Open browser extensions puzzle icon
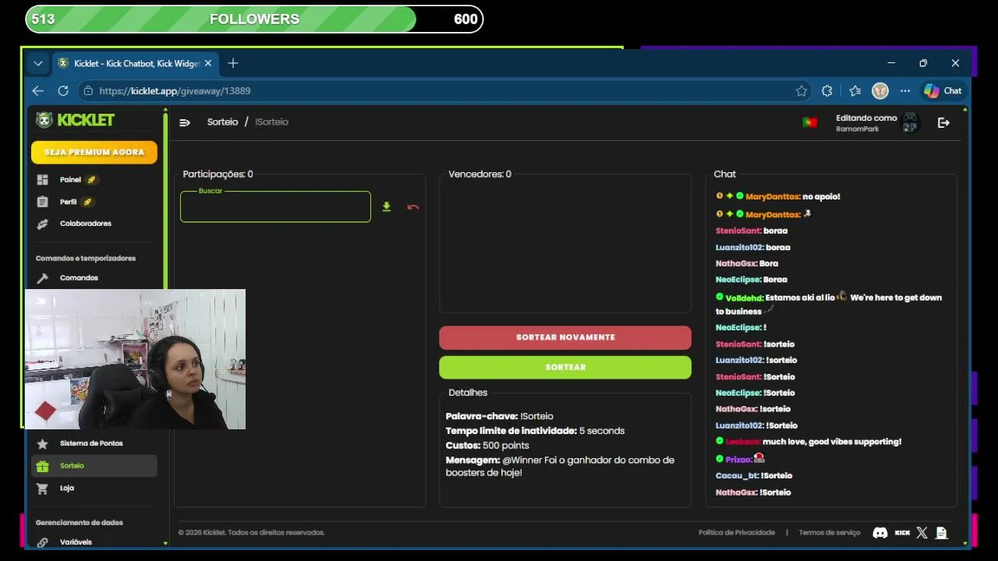 (827, 91)
